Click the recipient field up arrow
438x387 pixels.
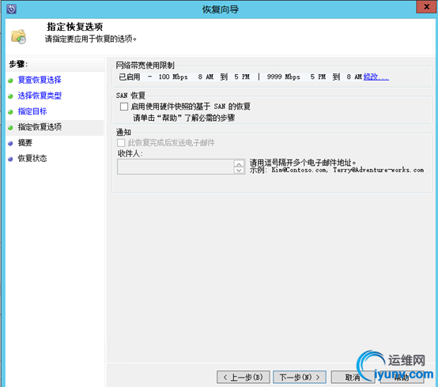[239, 163]
